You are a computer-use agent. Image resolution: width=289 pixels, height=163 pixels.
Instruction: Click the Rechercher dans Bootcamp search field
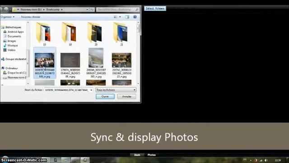tap(116, 10)
